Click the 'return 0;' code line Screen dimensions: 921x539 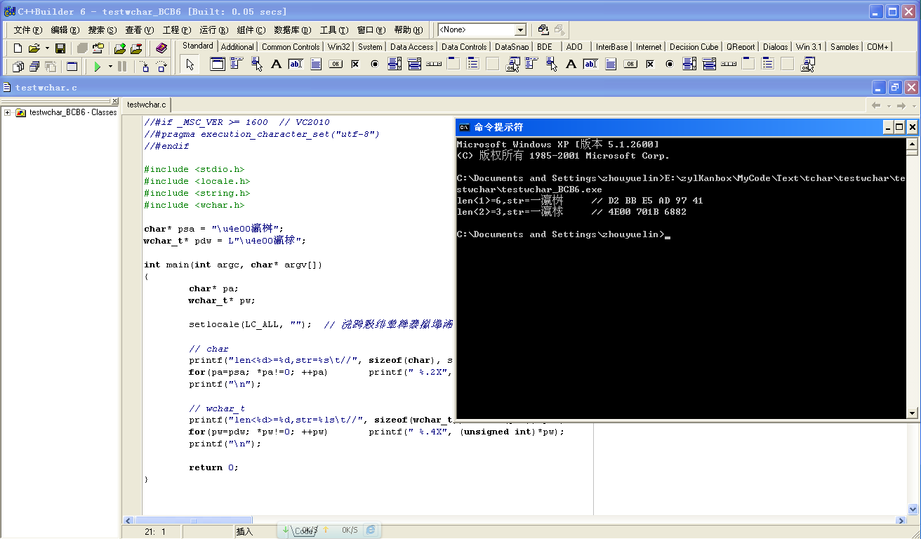coord(214,467)
